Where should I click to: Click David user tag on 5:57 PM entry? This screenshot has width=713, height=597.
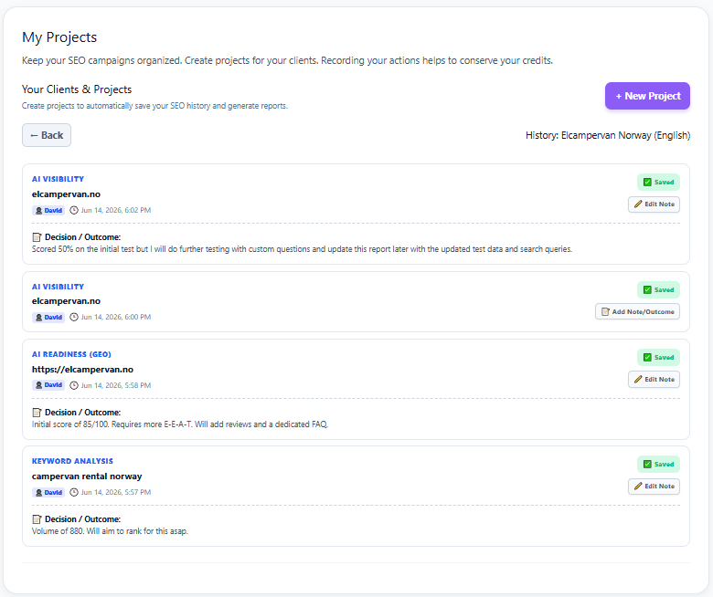click(48, 492)
